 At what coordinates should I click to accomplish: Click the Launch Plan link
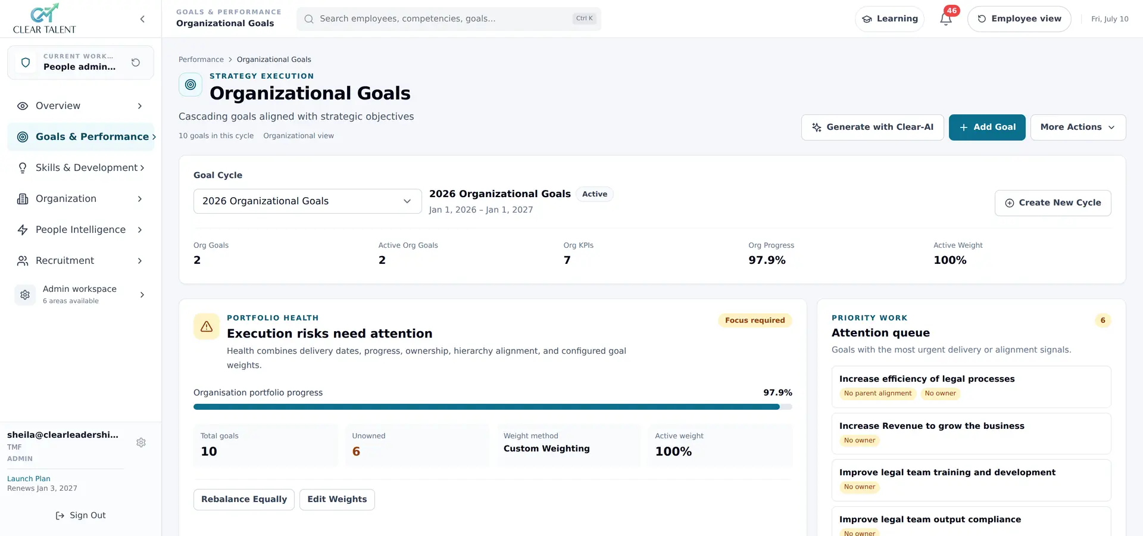tap(29, 479)
